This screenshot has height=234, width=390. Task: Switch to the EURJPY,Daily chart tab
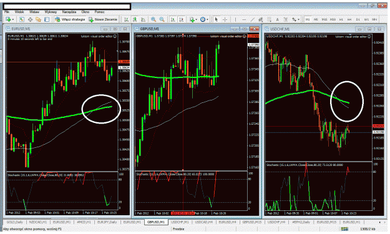coord(107,222)
